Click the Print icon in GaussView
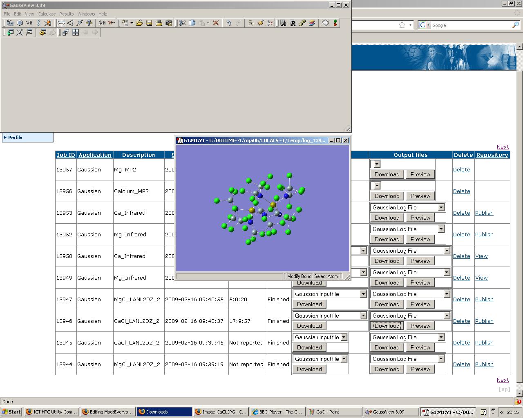The width and height of the screenshot is (523, 418). 159,23
